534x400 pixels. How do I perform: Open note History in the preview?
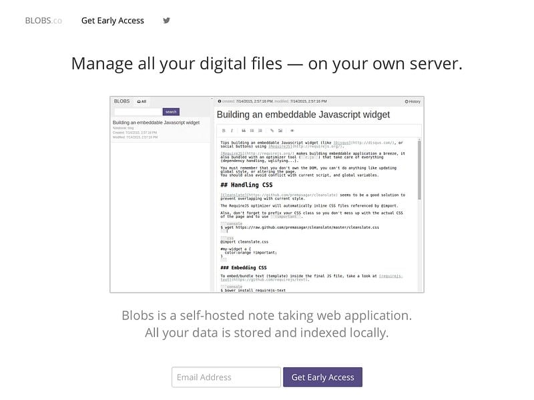[x=413, y=101]
